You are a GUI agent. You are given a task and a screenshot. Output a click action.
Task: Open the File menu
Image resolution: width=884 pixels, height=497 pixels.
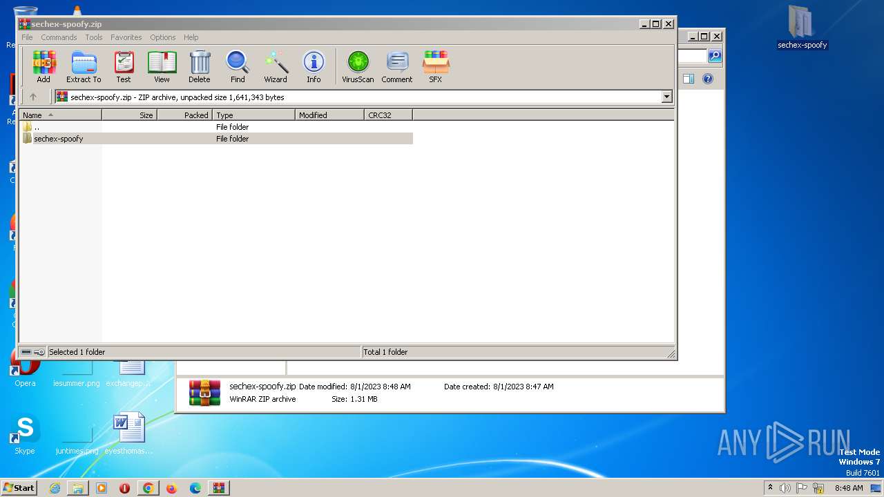click(x=27, y=37)
